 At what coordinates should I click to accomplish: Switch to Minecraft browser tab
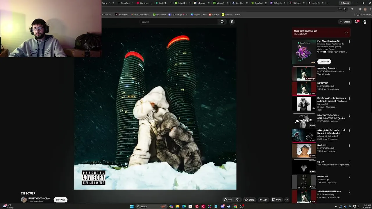tap(220, 3)
